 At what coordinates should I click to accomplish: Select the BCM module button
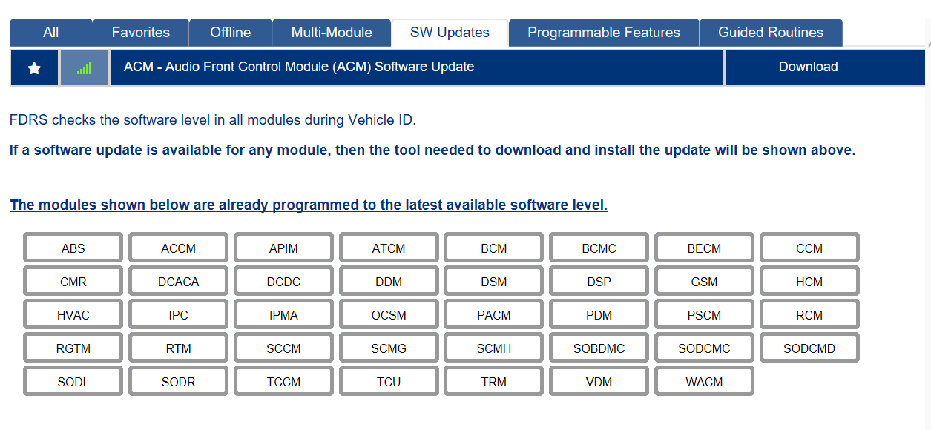pos(494,248)
